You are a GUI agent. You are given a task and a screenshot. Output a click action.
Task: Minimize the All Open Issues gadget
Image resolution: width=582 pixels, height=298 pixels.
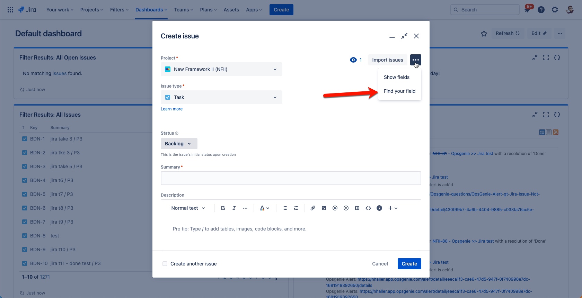[535, 57]
